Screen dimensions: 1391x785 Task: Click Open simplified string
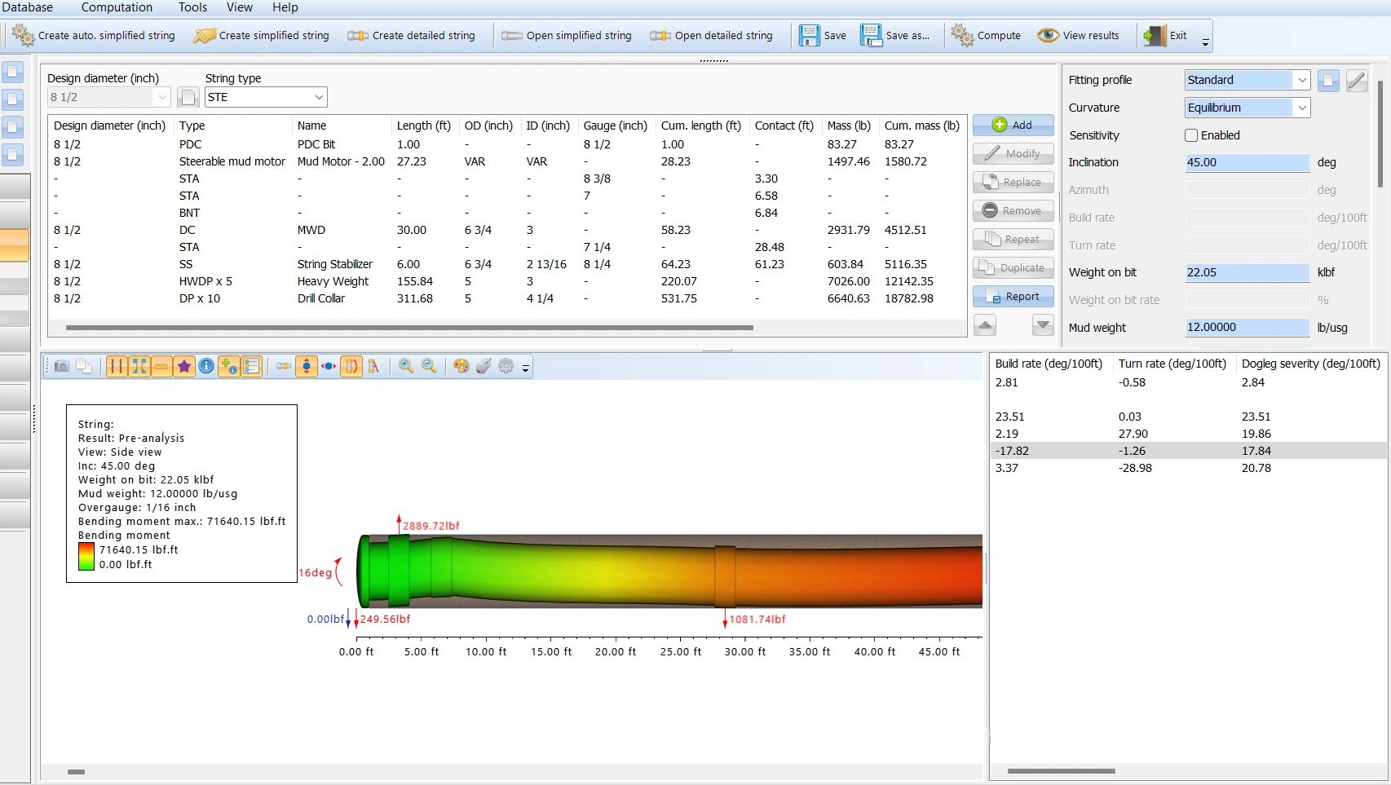pos(567,35)
